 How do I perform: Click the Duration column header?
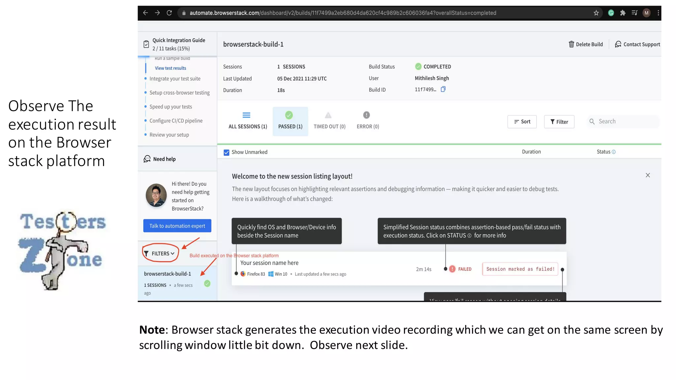point(531,152)
